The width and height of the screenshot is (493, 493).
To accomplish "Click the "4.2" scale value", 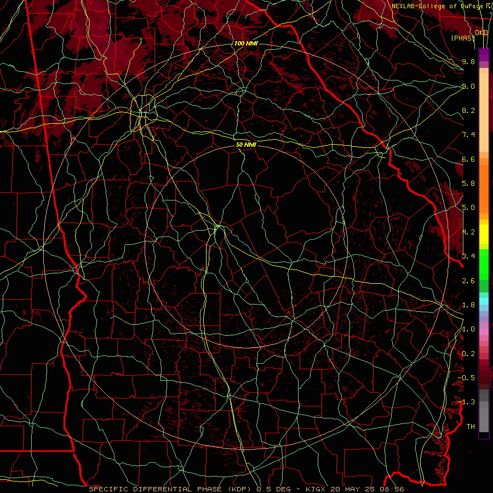I will pyautogui.click(x=468, y=232).
